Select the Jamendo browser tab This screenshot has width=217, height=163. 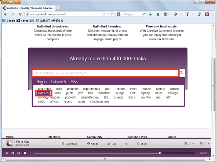pyautogui.click(x=29, y=8)
